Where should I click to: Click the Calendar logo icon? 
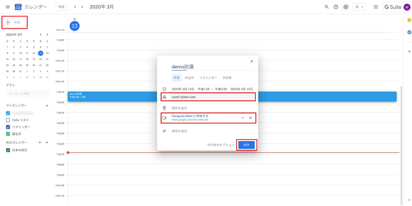pyautogui.click(x=18, y=7)
